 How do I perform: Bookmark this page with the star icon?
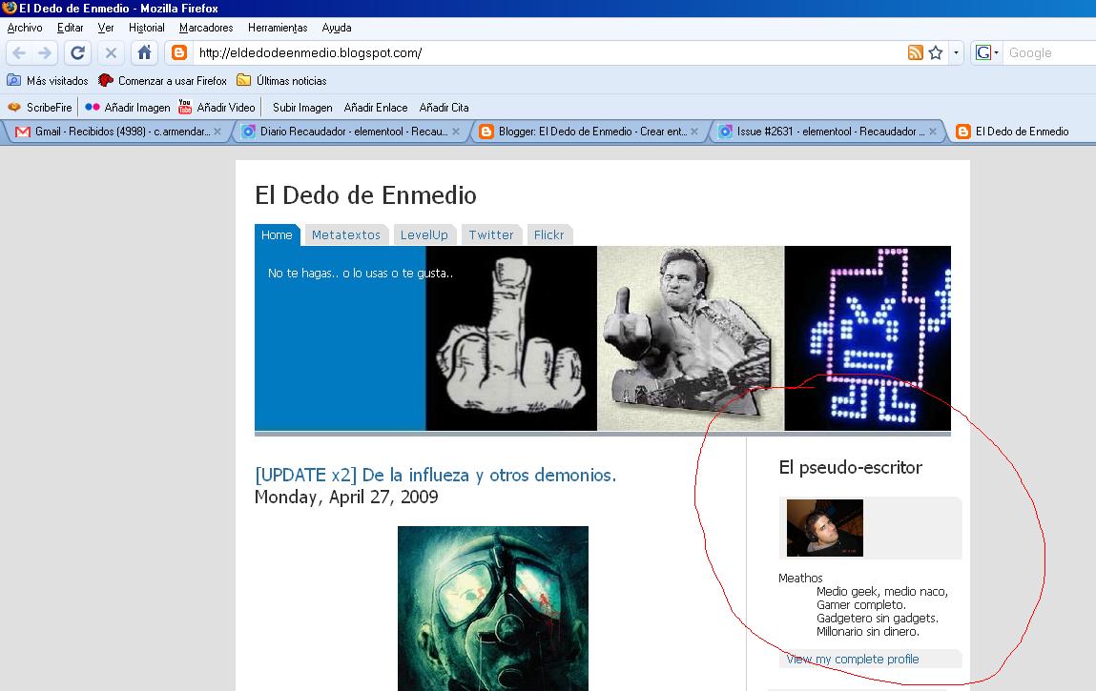point(936,52)
